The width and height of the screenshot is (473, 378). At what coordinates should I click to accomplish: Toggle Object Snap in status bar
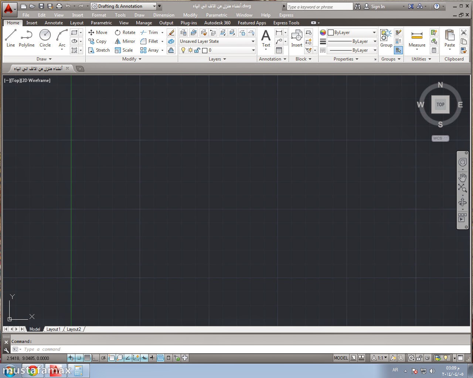point(112,358)
